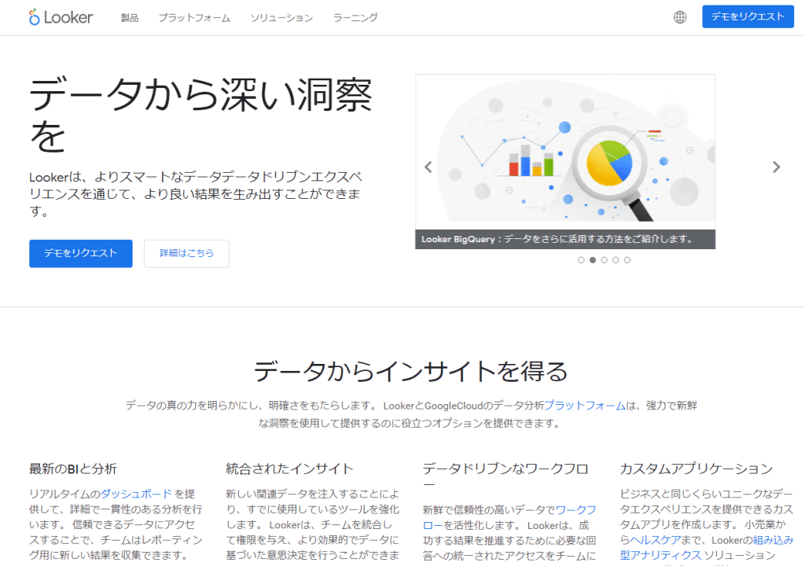Click the カスタムアプリケーション heading
The image size is (805, 566).
click(x=697, y=469)
